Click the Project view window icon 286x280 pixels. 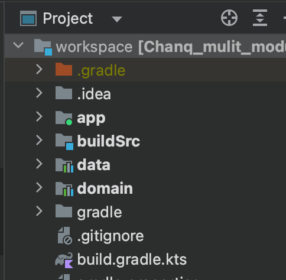[x=28, y=18]
